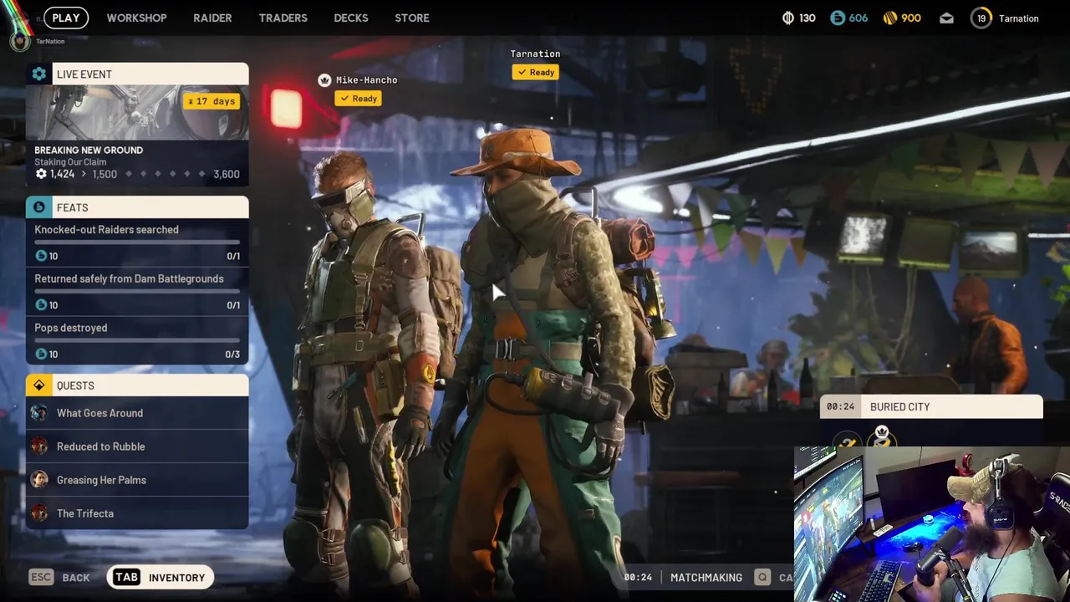Viewport: 1070px width, 602px height.
Task: Click the reward icon on Knocked-out Raiders feat
Action: 41,256
